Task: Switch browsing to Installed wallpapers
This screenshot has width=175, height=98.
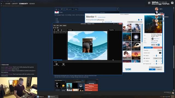Action: pos(94,20)
